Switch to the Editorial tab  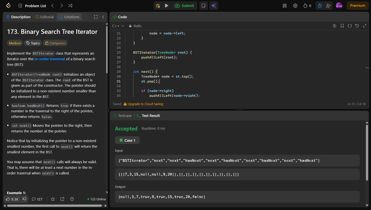pyautogui.click(x=45, y=17)
